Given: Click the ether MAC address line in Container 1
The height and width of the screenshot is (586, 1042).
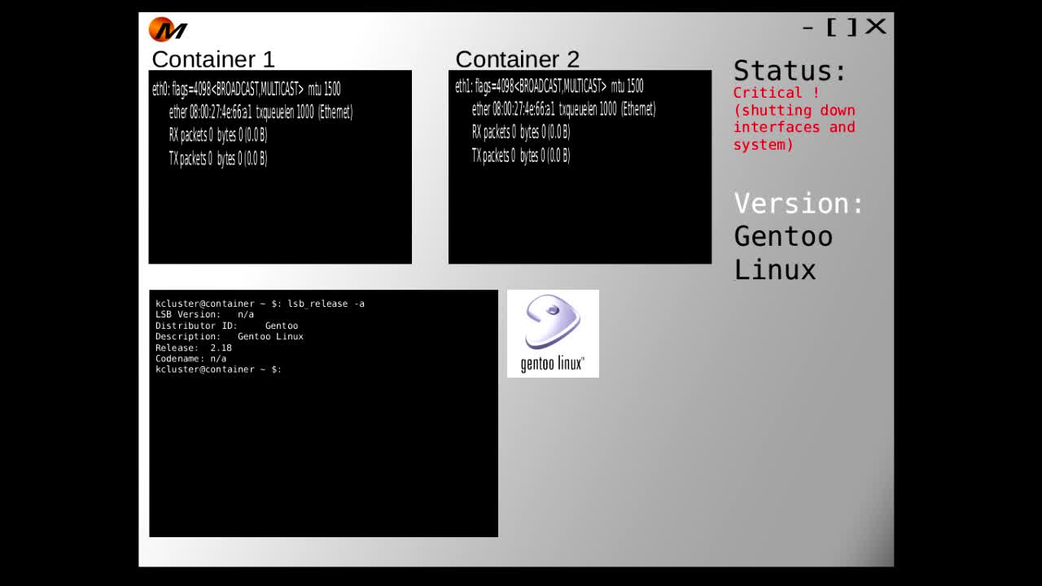Looking at the screenshot, I should 260,112.
